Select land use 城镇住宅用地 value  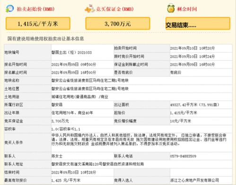coord(80,97)
